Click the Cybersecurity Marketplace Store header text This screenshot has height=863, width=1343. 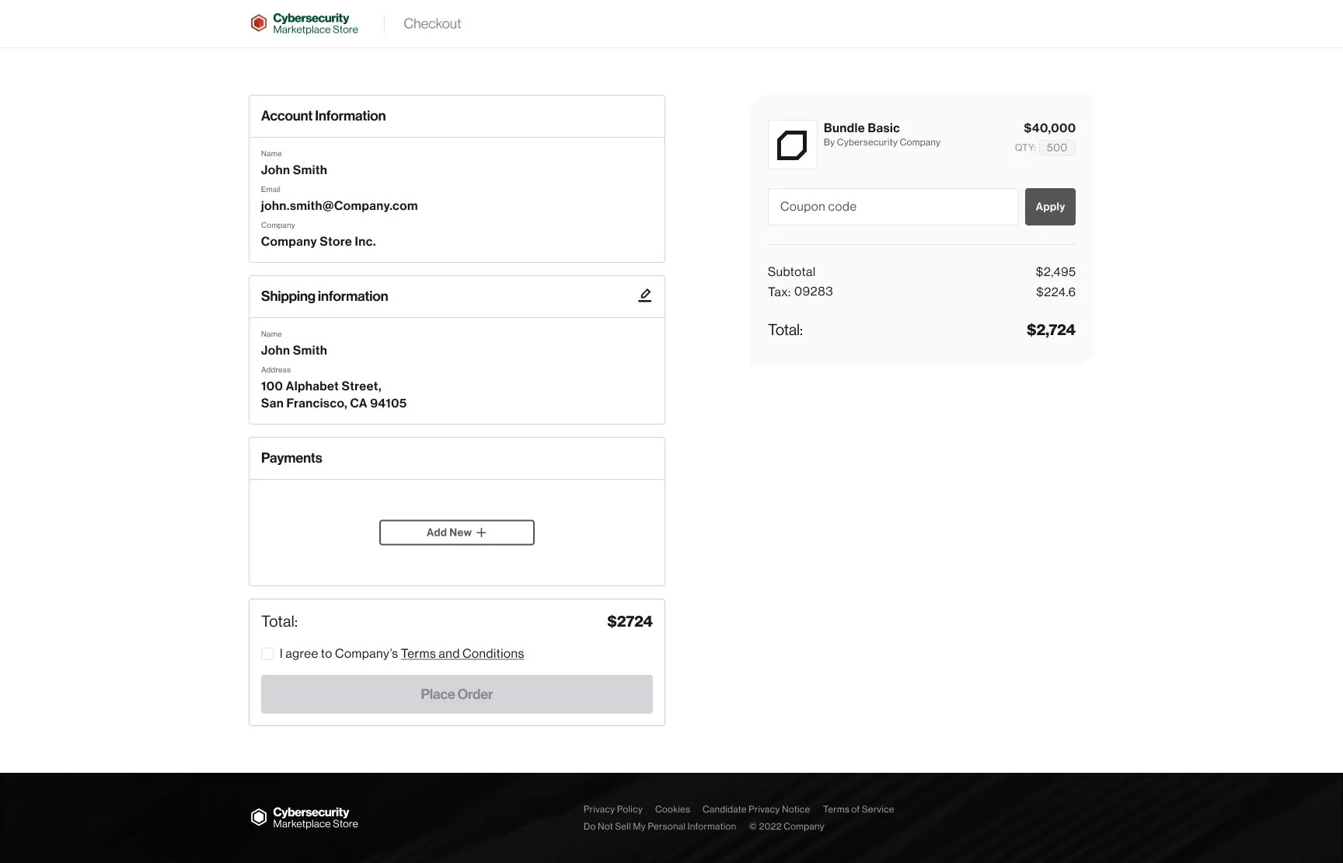316,23
